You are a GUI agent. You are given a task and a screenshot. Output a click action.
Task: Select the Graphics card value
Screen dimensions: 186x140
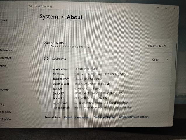click(93, 84)
